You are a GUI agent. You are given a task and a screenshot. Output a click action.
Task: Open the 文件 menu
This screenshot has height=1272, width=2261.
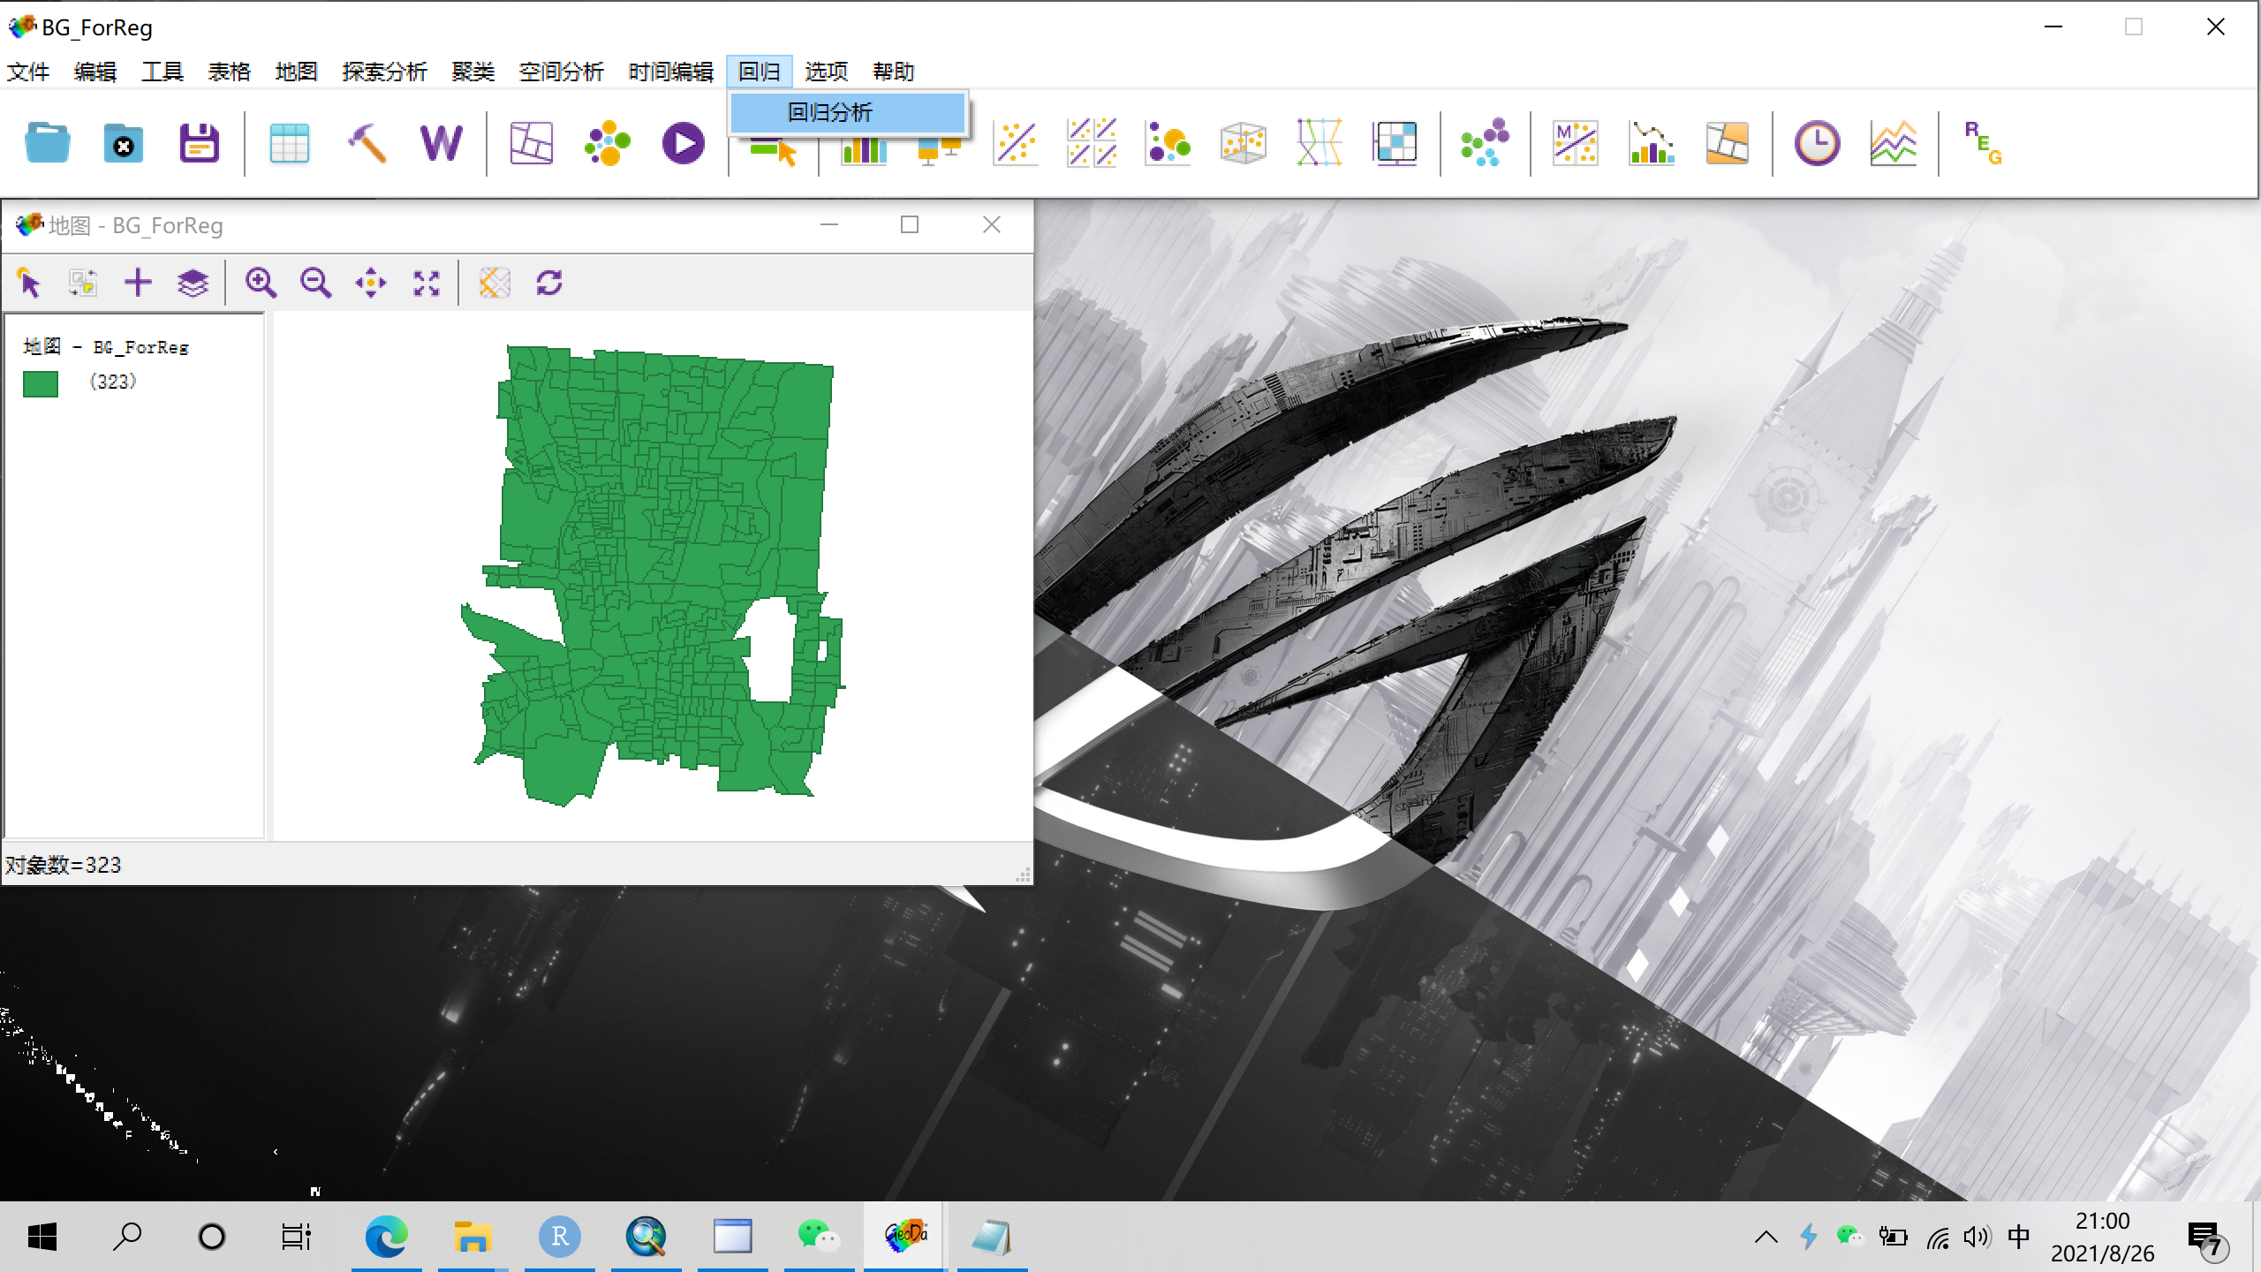pyautogui.click(x=28, y=72)
